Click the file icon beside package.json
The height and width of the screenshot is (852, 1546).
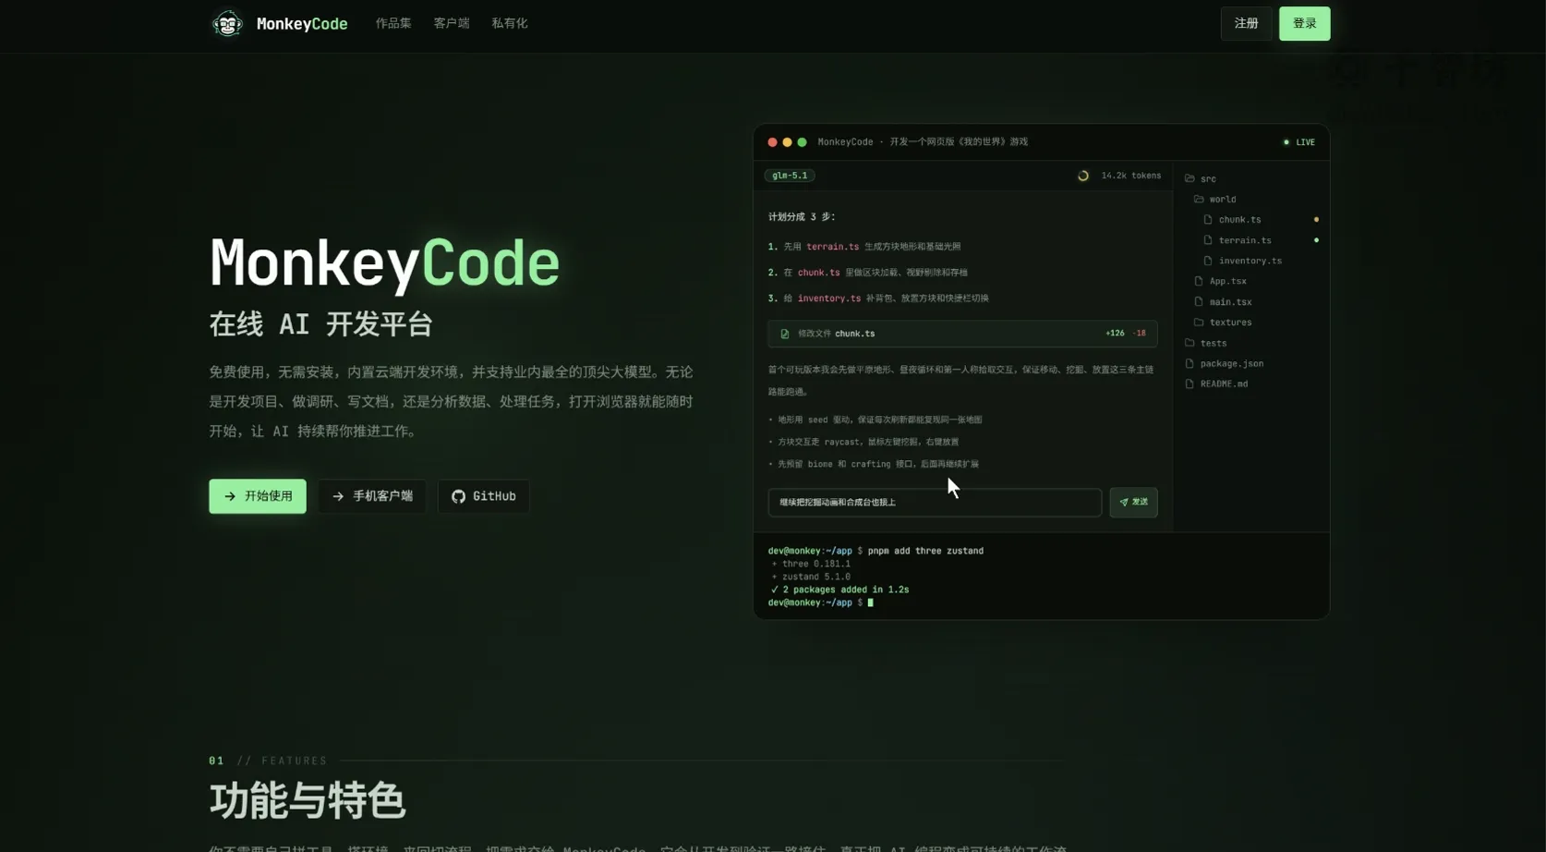tap(1190, 363)
